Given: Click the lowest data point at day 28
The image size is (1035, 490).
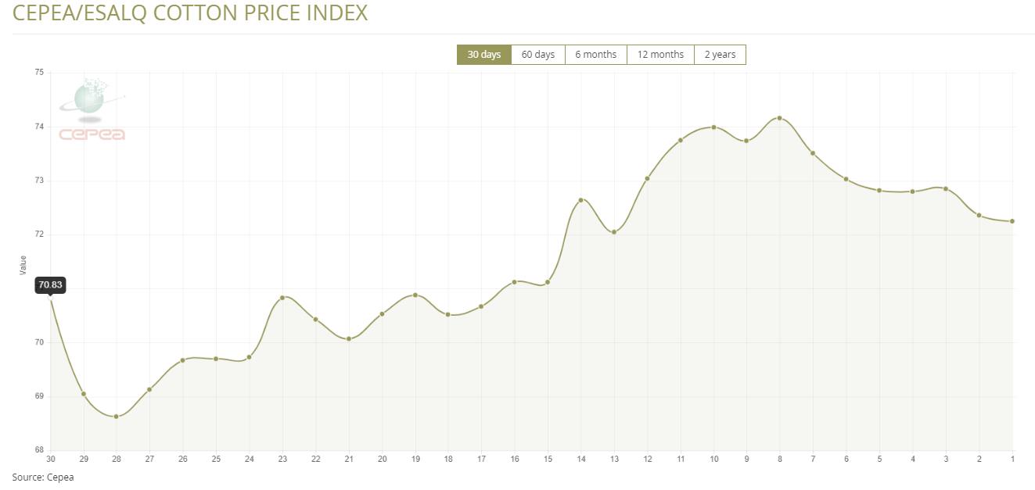Looking at the screenshot, I should (x=117, y=417).
